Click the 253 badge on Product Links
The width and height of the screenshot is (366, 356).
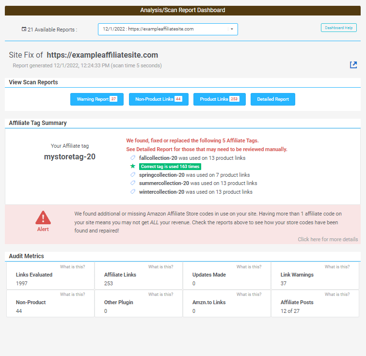[x=234, y=99]
